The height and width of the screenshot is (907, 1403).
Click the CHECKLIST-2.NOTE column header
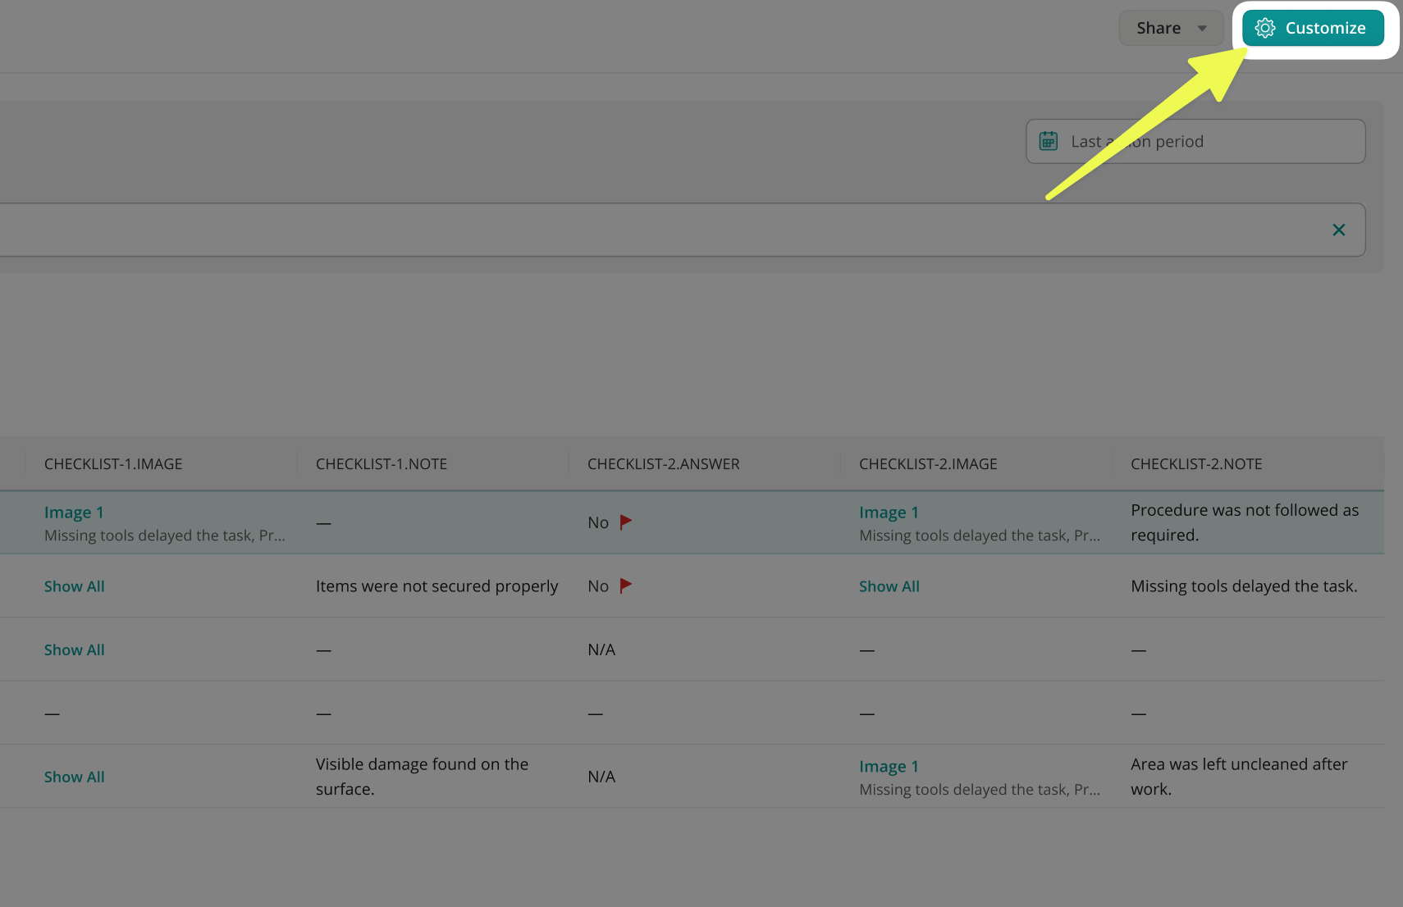click(x=1196, y=464)
